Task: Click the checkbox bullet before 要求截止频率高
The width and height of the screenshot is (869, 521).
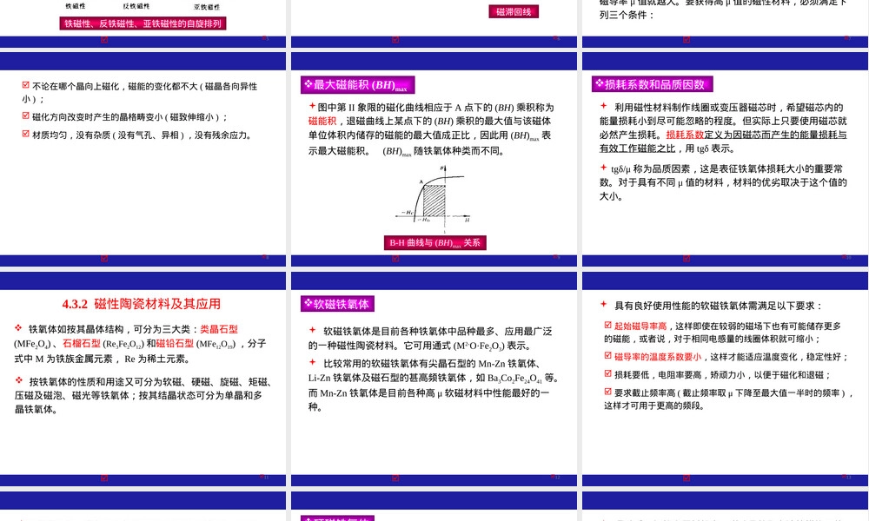Action: coord(608,392)
